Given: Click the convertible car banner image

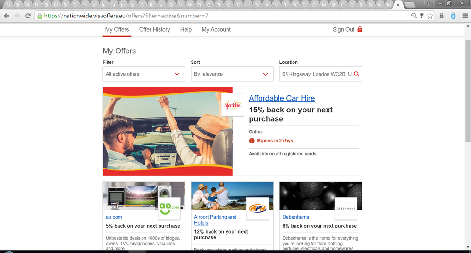Looking at the screenshot, I should pyautogui.click(x=168, y=131).
